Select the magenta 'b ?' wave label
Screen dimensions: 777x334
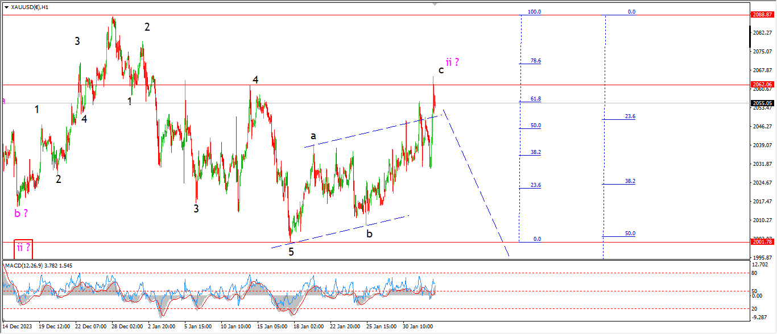coord(21,213)
